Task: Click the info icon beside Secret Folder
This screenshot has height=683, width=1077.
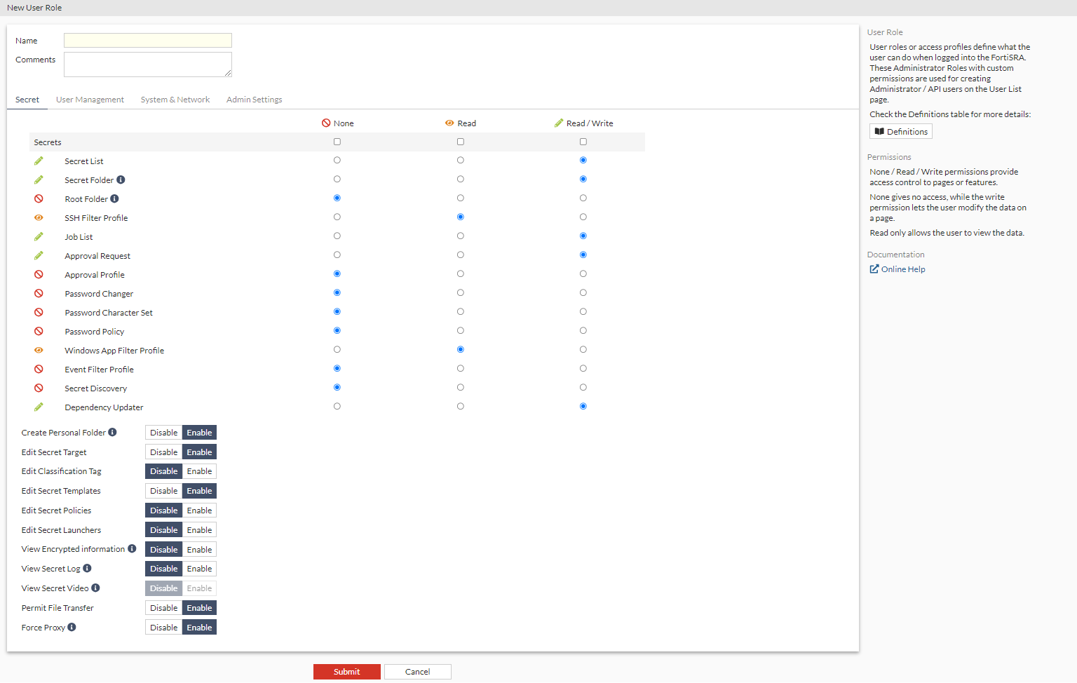Action: 121,180
